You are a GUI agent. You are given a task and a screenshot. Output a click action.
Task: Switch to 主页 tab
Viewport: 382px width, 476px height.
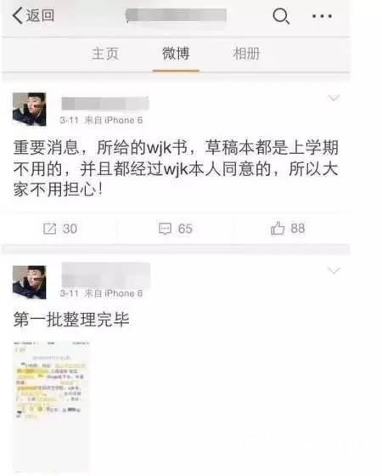(105, 54)
